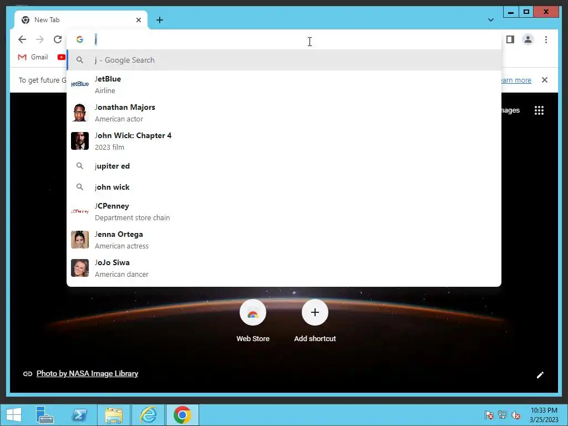Screen dimensions: 568x426
Task: Click the network tray icon
Action: coord(503,415)
